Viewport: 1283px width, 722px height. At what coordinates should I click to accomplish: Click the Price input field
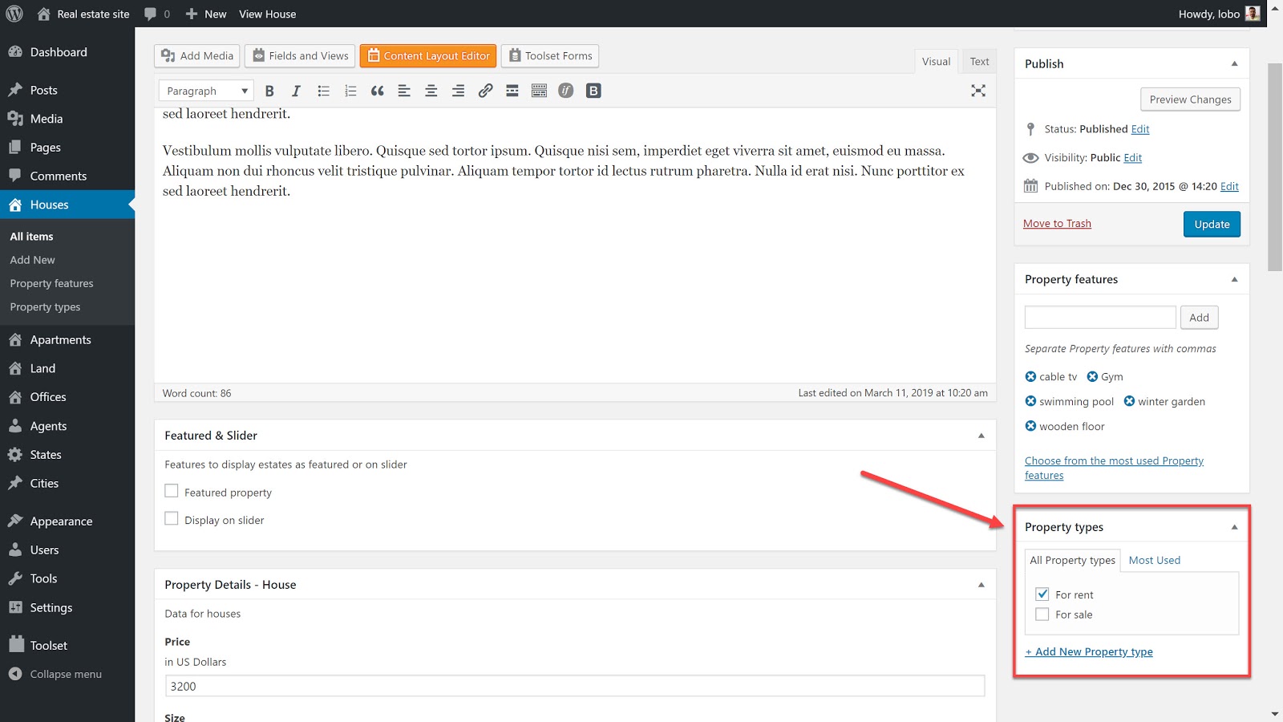pyautogui.click(x=574, y=686)
